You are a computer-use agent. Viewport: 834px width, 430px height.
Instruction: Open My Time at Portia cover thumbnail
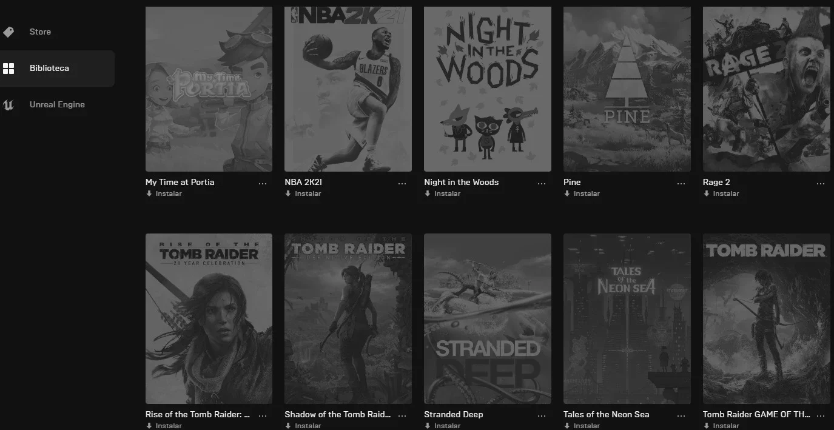(x=209, y=89)
